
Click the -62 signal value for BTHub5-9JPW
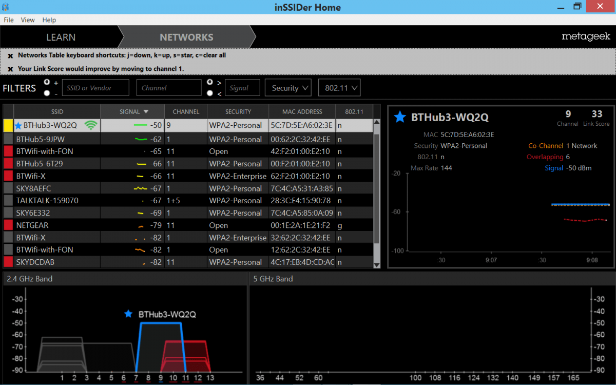tap(156, 139)
